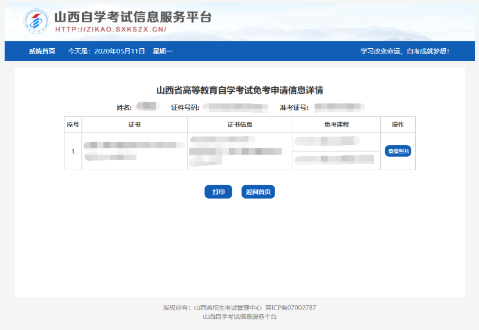
Task: Click the 证件号码 label
Action: pyautogui.click(x=185, y=107)
